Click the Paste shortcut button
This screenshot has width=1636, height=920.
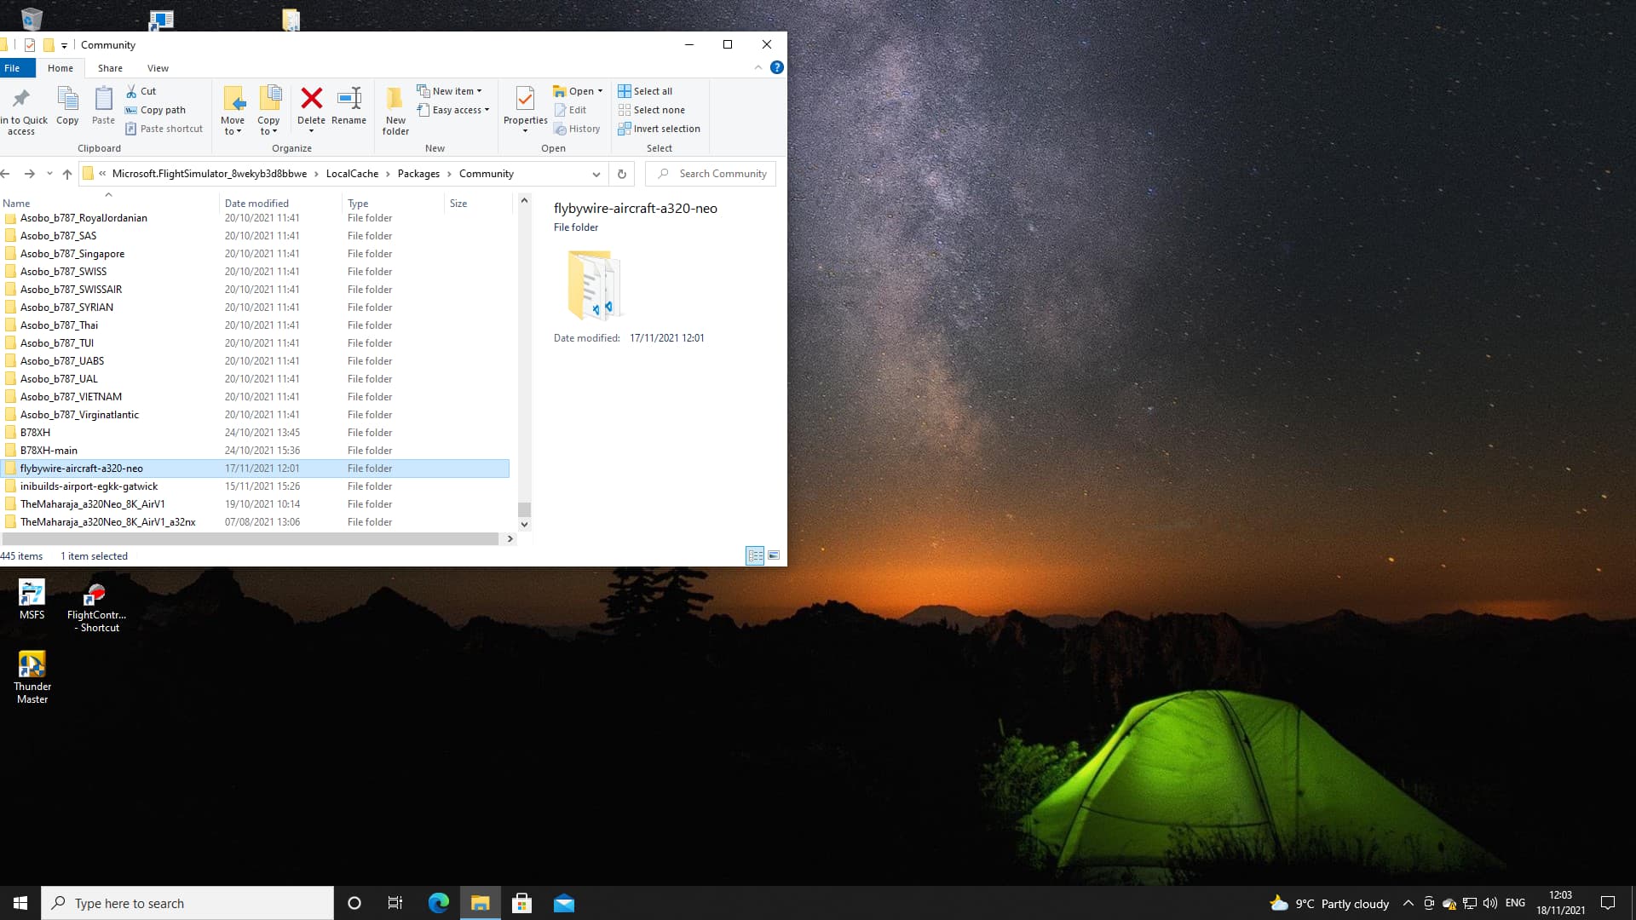pos(164,129)
